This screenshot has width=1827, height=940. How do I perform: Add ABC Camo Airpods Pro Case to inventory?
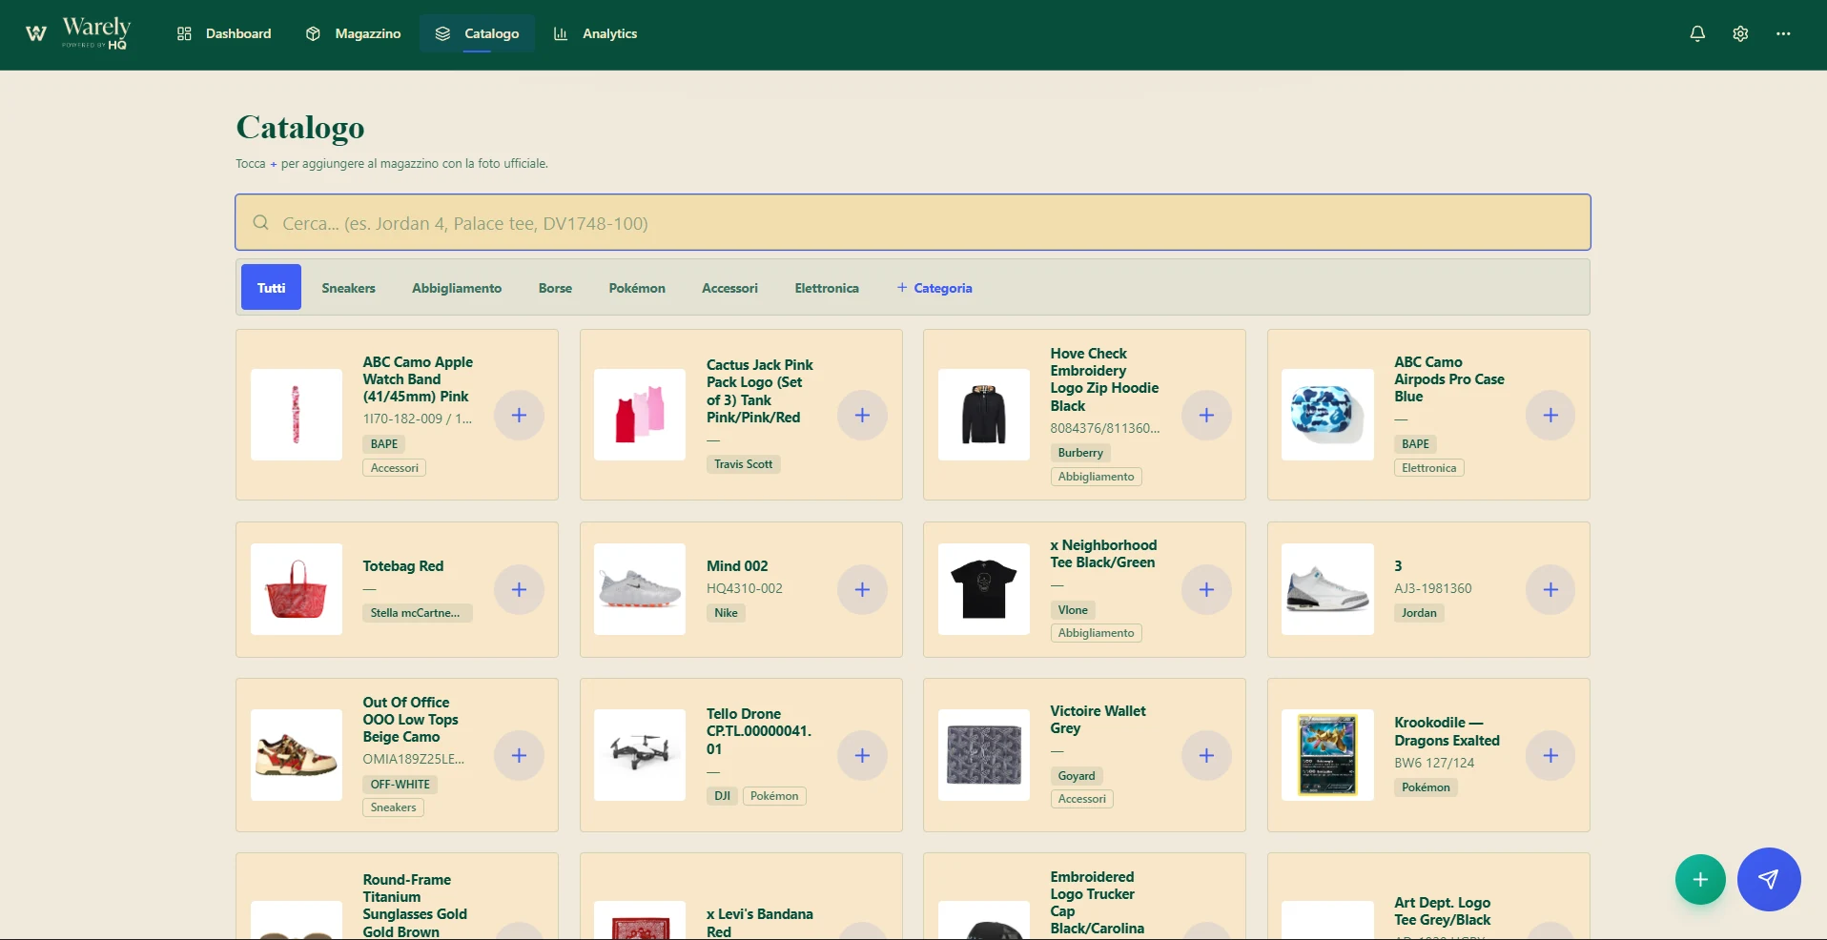pyautogui.click(x=1550, y=415)
